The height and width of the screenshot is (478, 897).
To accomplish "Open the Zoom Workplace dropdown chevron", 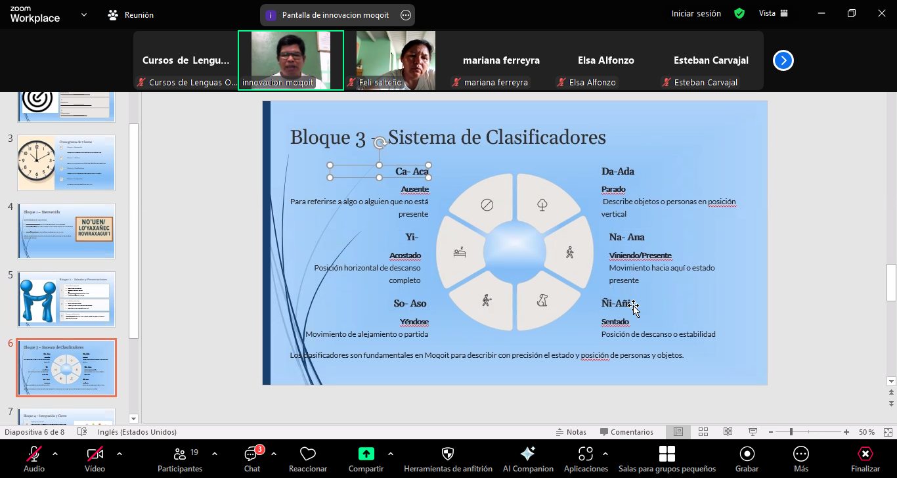I will 84,14.
